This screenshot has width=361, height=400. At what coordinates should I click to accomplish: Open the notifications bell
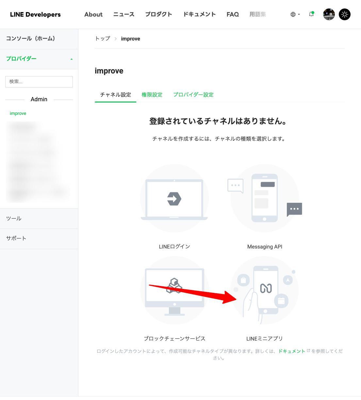click(x=311, y=14)
